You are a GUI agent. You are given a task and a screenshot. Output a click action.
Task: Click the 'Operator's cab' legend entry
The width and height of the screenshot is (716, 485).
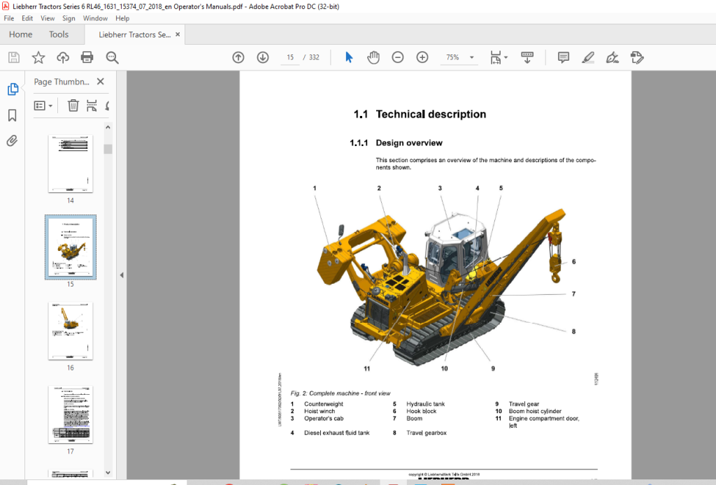coord(323,419)
